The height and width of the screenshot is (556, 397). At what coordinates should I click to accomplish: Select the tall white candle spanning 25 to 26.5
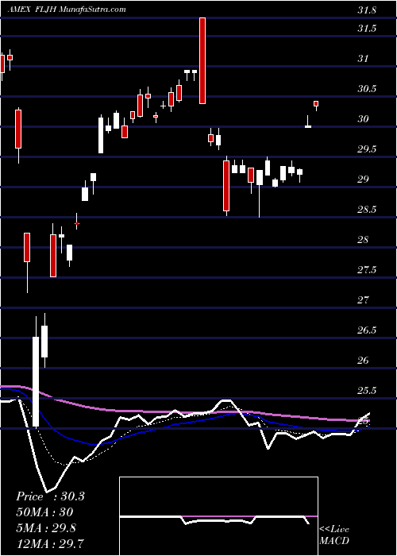pyautogui.click(x=36, y=373)
